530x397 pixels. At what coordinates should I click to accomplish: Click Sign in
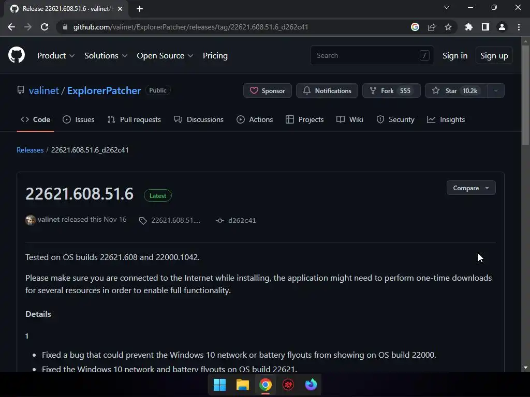(x=455, y=55)
